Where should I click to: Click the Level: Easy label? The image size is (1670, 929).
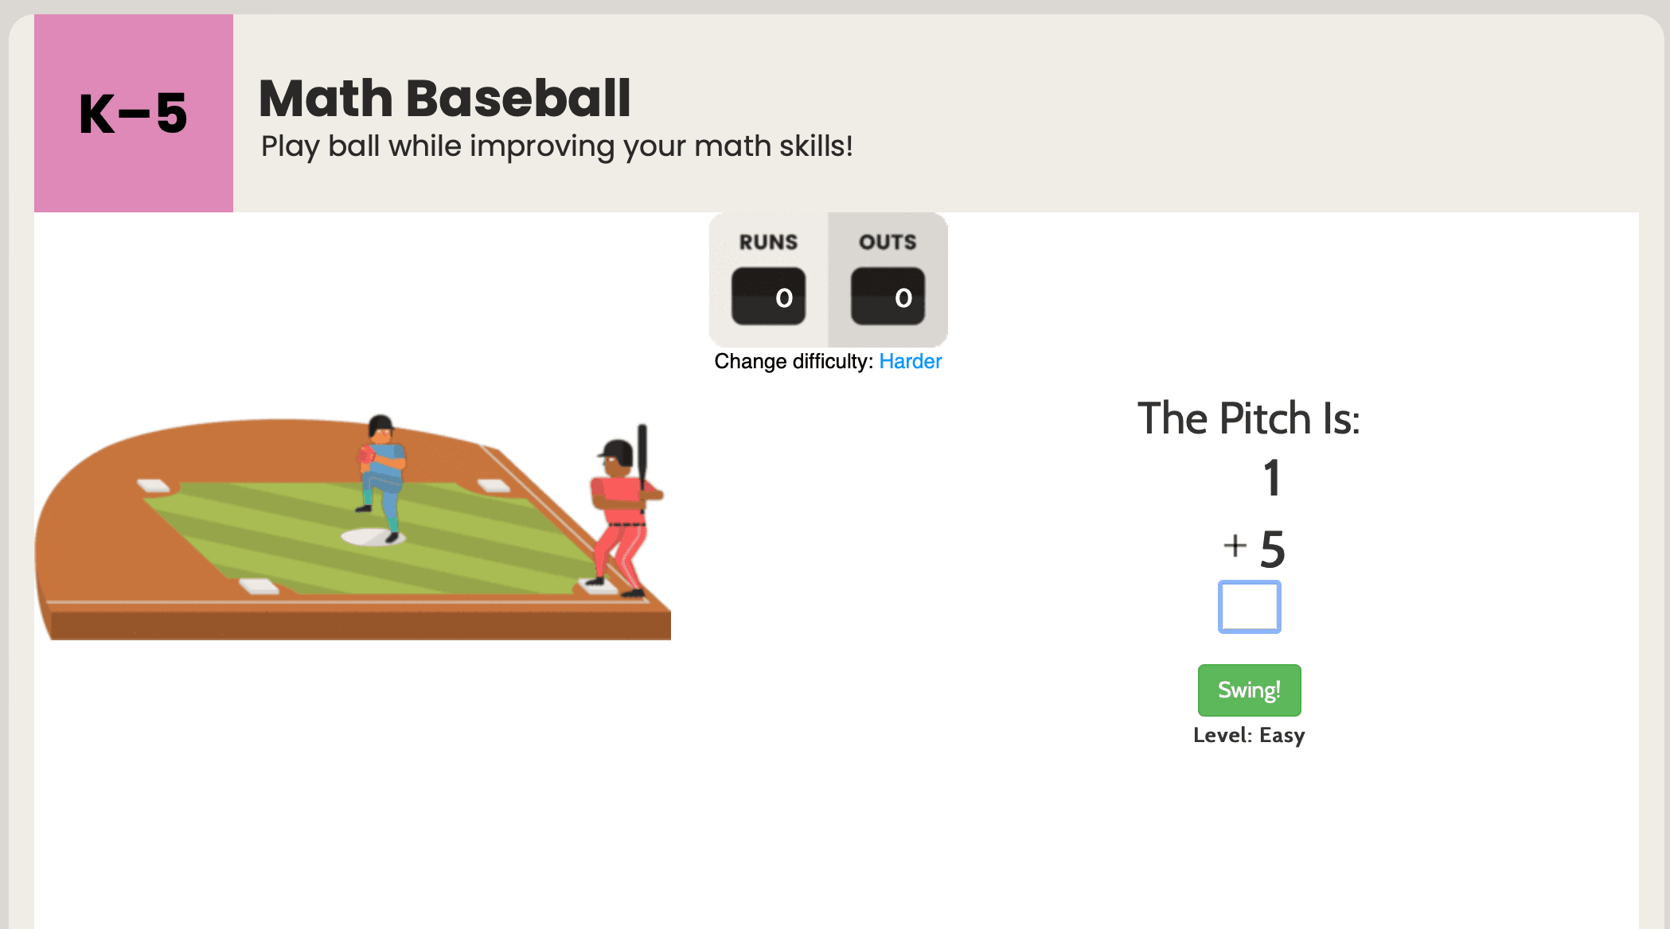[1249, 735]
